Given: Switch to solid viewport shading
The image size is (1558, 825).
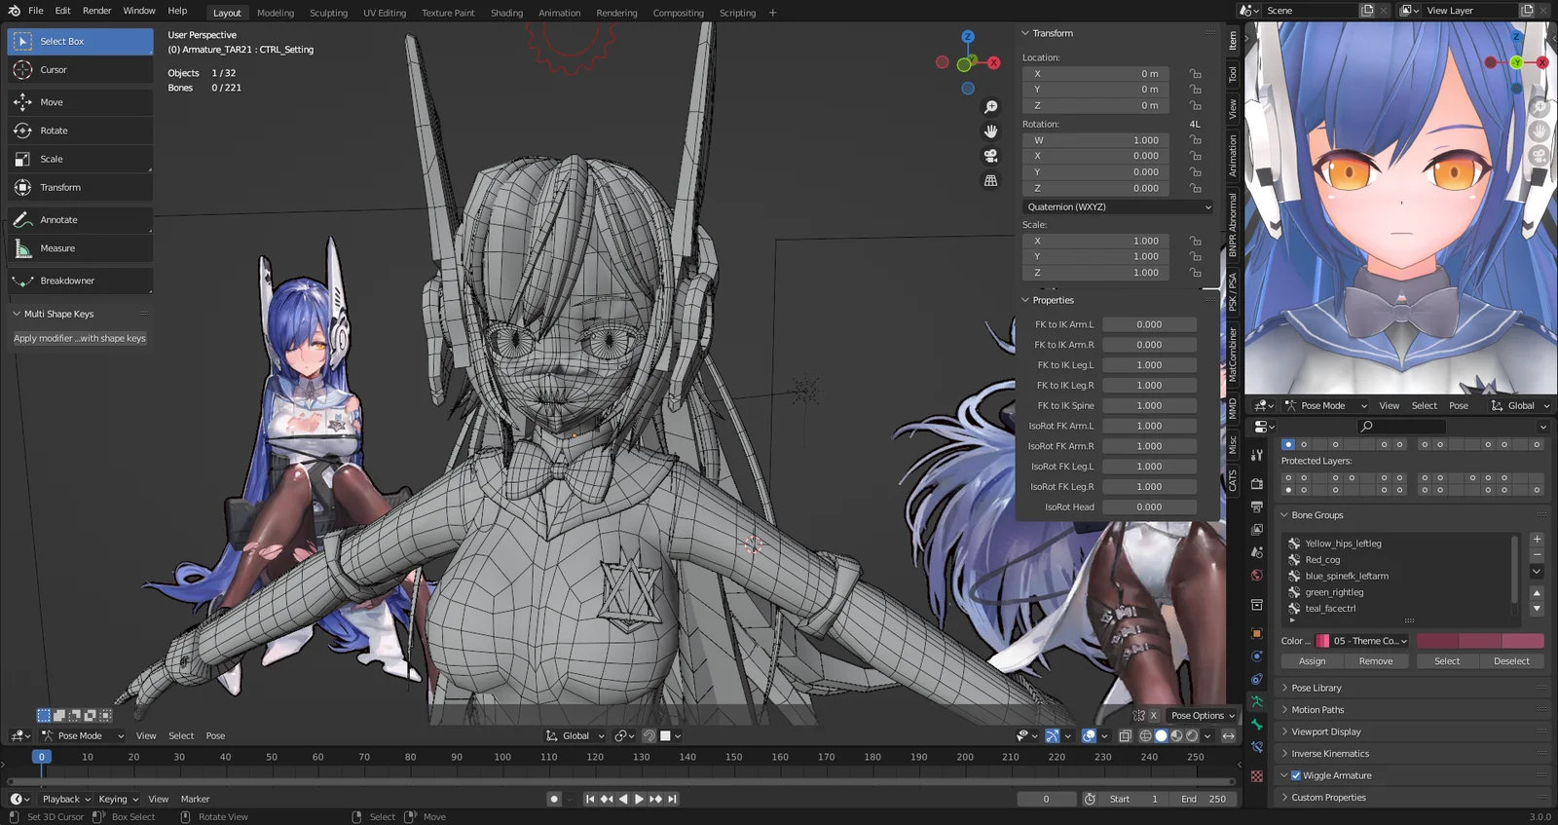Looking at the screenshot, I should (1161, 736).
